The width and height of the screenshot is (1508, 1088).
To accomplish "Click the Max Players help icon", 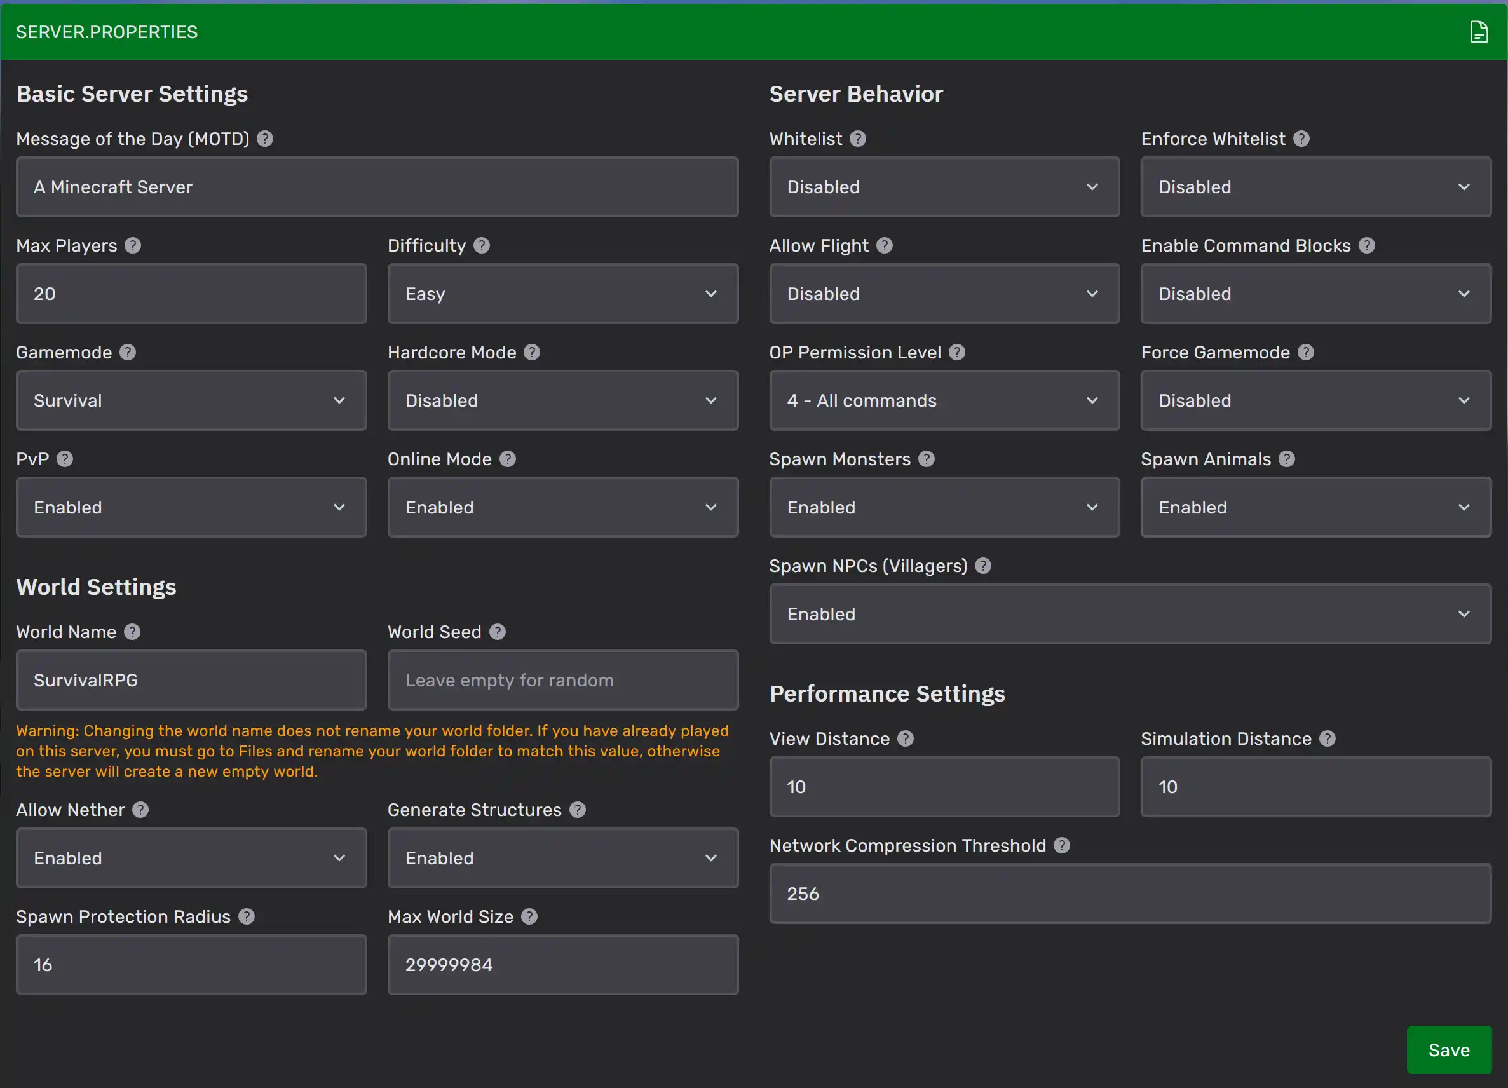I will point(132,245).
